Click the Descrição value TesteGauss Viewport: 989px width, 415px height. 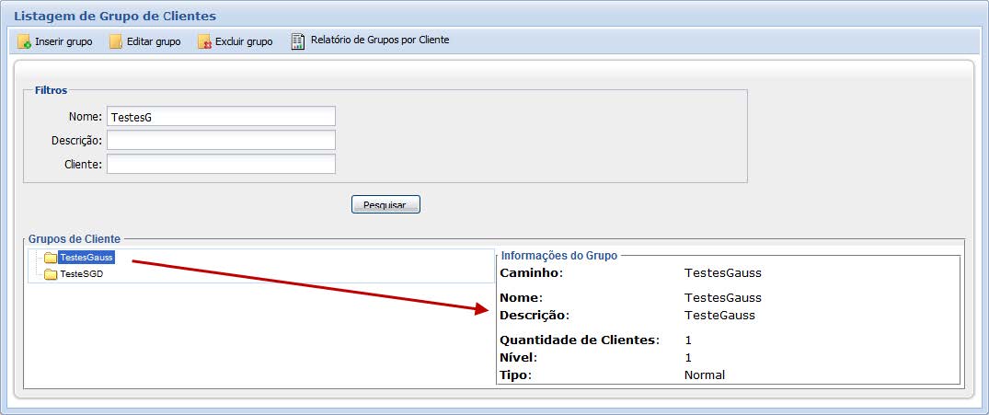pos(719,316)
